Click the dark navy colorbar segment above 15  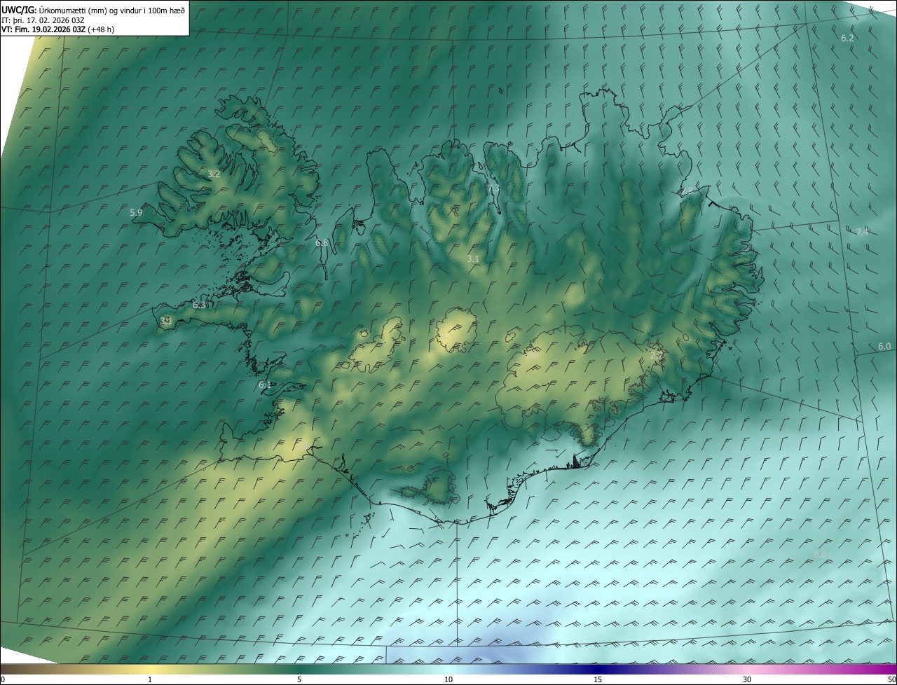click(x=598, y=669)
